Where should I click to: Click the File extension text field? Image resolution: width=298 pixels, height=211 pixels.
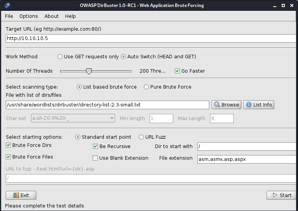coord(247,159)
